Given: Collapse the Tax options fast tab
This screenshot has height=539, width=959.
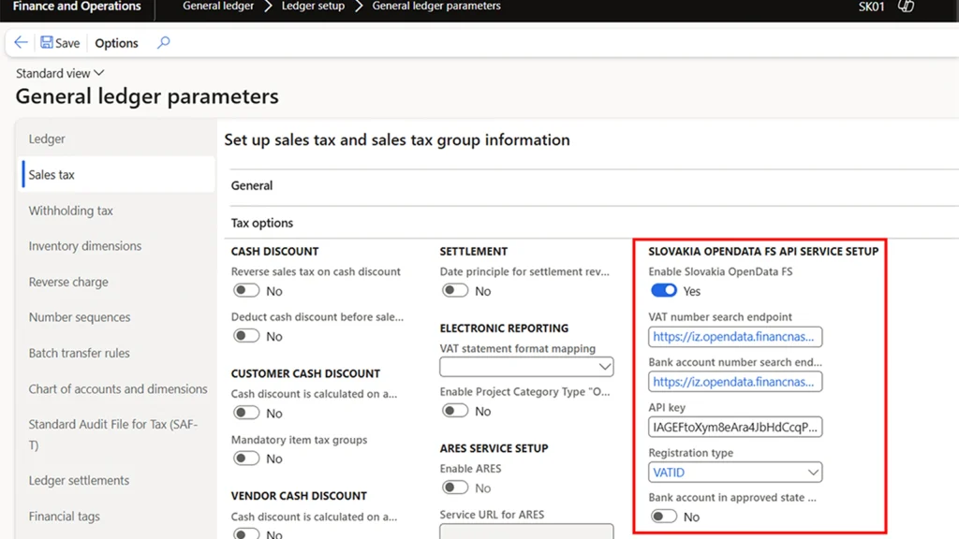Looking at the screenshot, I should [262, 223].
